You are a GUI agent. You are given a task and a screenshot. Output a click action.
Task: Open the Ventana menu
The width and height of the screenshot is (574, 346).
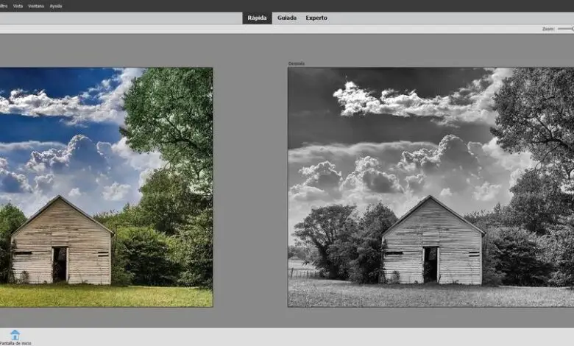click(x=36, y=6)
